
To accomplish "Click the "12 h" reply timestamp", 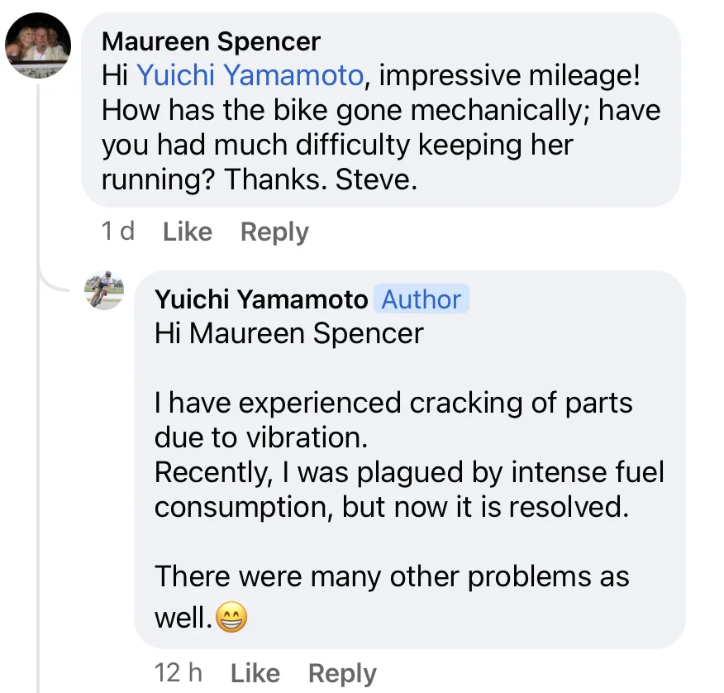I will tap(179, 673).
